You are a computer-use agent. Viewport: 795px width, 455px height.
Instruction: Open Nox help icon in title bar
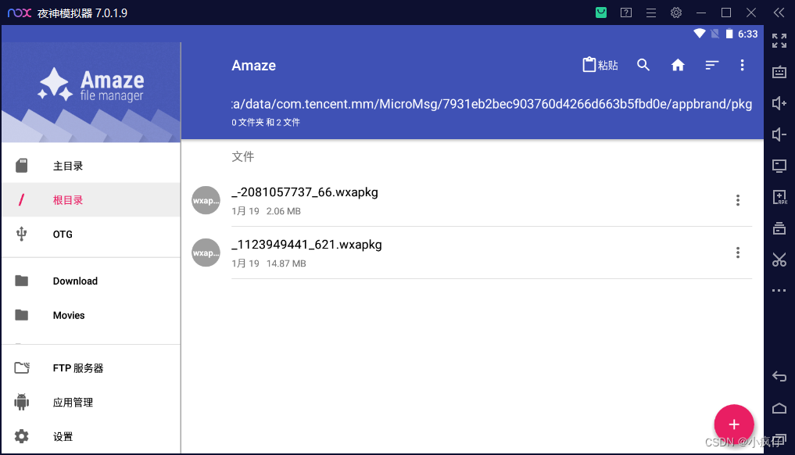pyautogui.click(x=626, y=13)
